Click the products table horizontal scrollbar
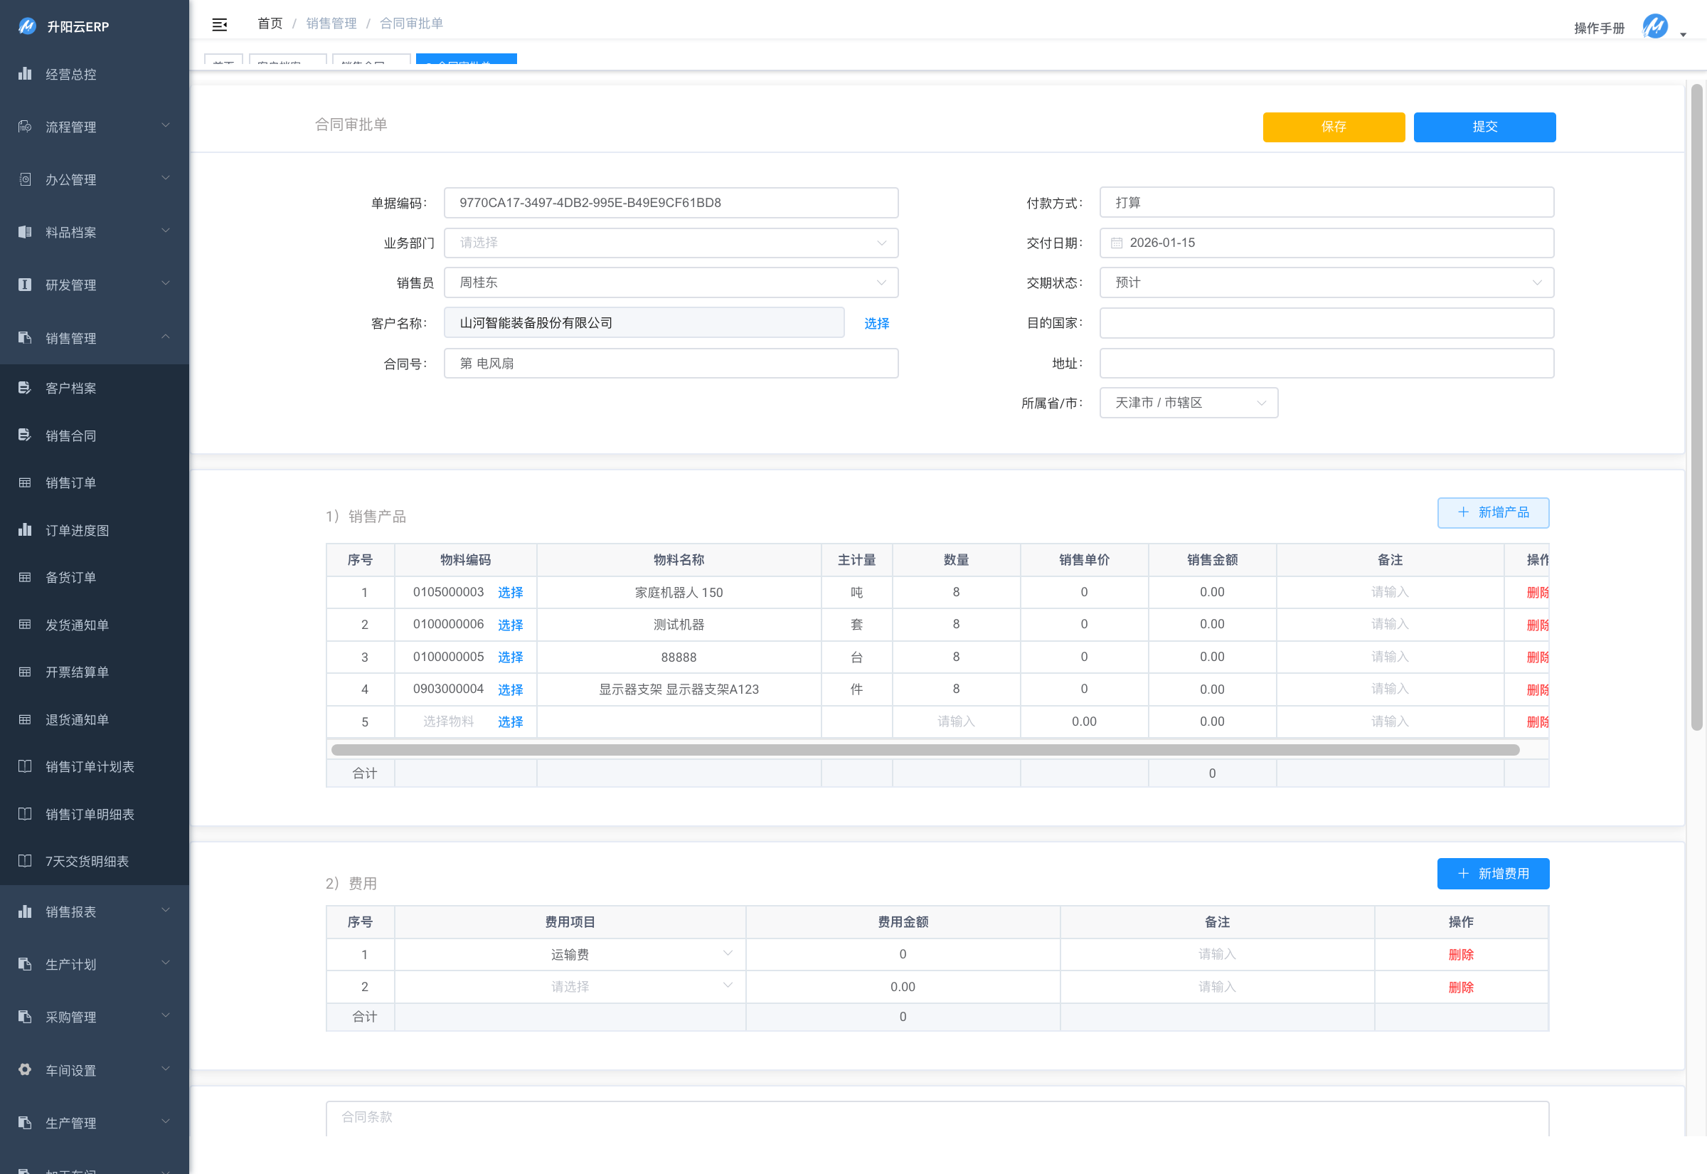1707x1174 pixels. (925, 749)
